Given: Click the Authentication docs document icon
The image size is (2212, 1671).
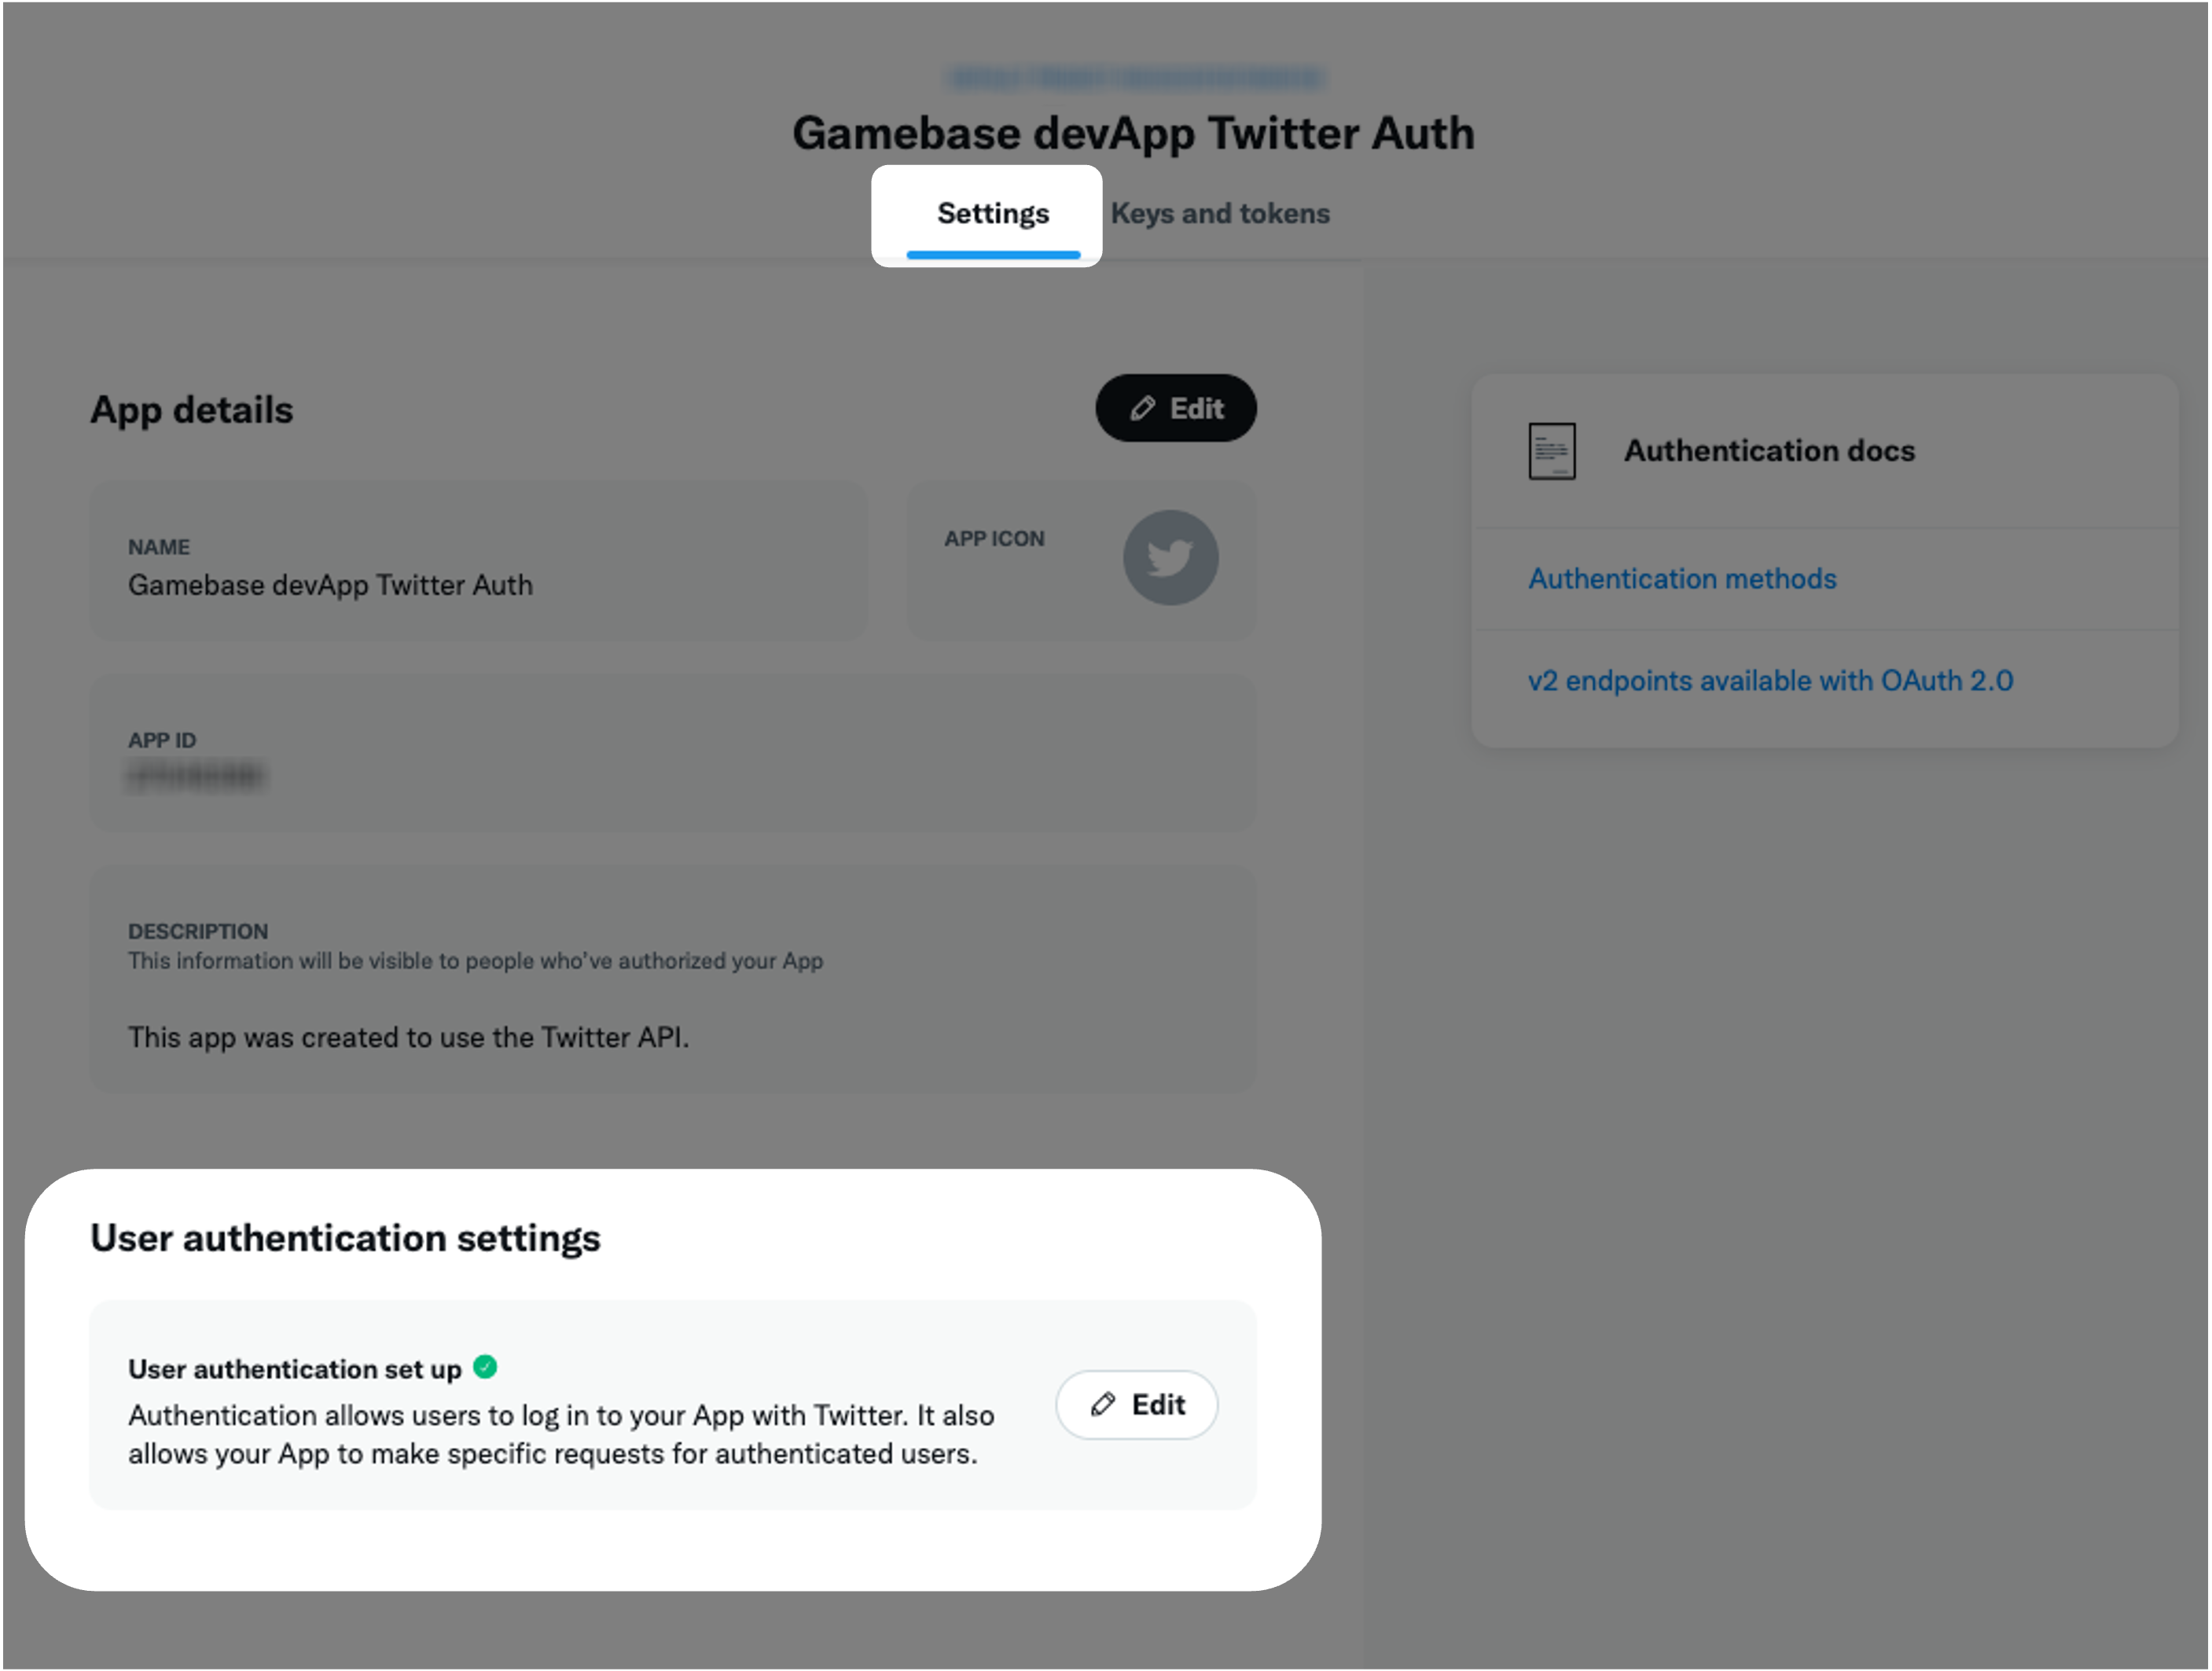Looking at the screenshot, I should click(x=1551, y=451).
